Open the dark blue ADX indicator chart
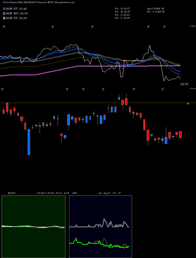Image resolution: width=196 pixels, height=258 pixels. point(100,227)
